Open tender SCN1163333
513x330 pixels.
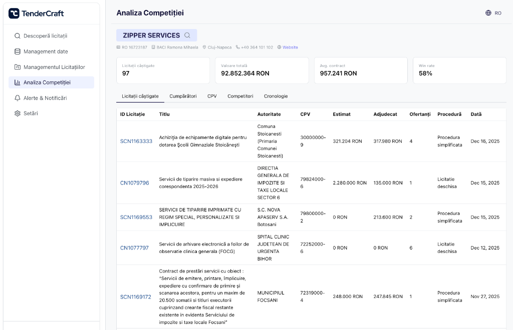click(136, 141)
